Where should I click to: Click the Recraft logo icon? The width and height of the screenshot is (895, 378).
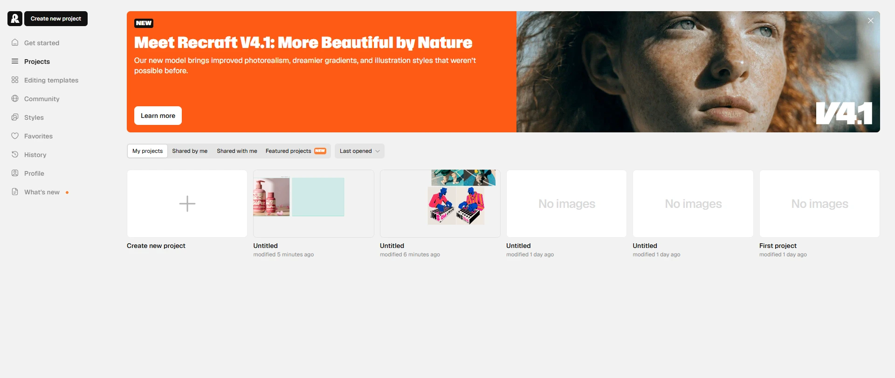15,19
